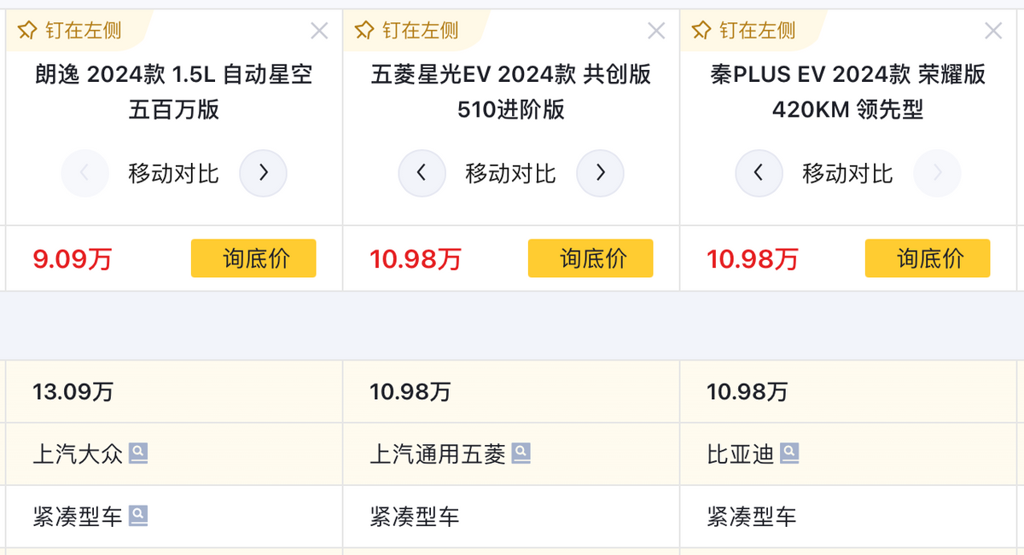Open the 秦PLUS EV 2024款 荣耀版 model title
This screenshot has height=555, width=1024.
click(848, 91)
